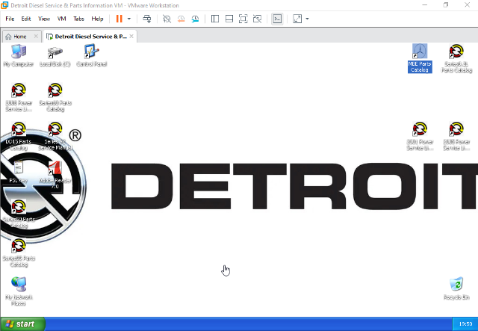Screen dimensions: 478x331
Task: Select the Control Panel shortcut
Action: (91, 55)
